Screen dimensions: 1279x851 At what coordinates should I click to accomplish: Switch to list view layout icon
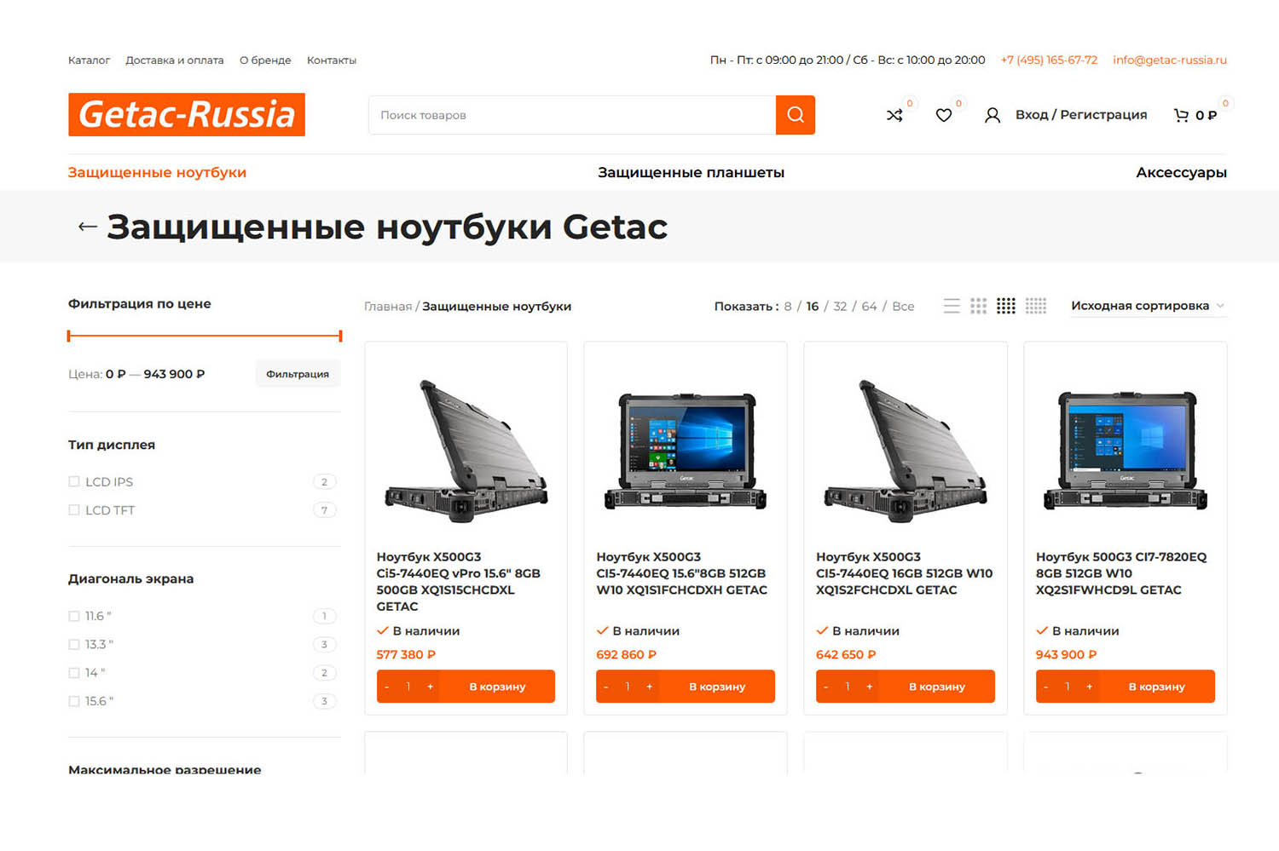[x=952, y=306]
